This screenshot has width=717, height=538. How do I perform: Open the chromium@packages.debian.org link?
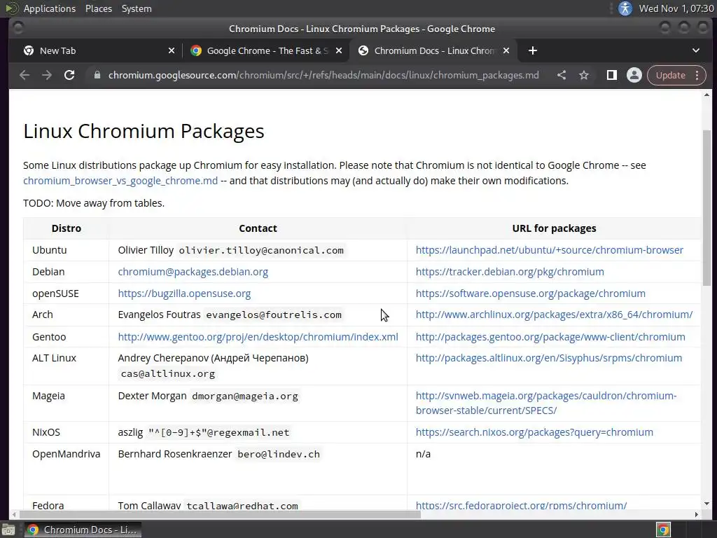(x=193, y=272)
